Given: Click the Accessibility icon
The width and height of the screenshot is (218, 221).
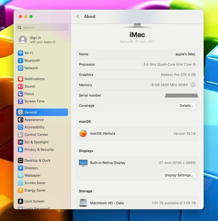Looking at the screenshot, I should tap(20, 127).
